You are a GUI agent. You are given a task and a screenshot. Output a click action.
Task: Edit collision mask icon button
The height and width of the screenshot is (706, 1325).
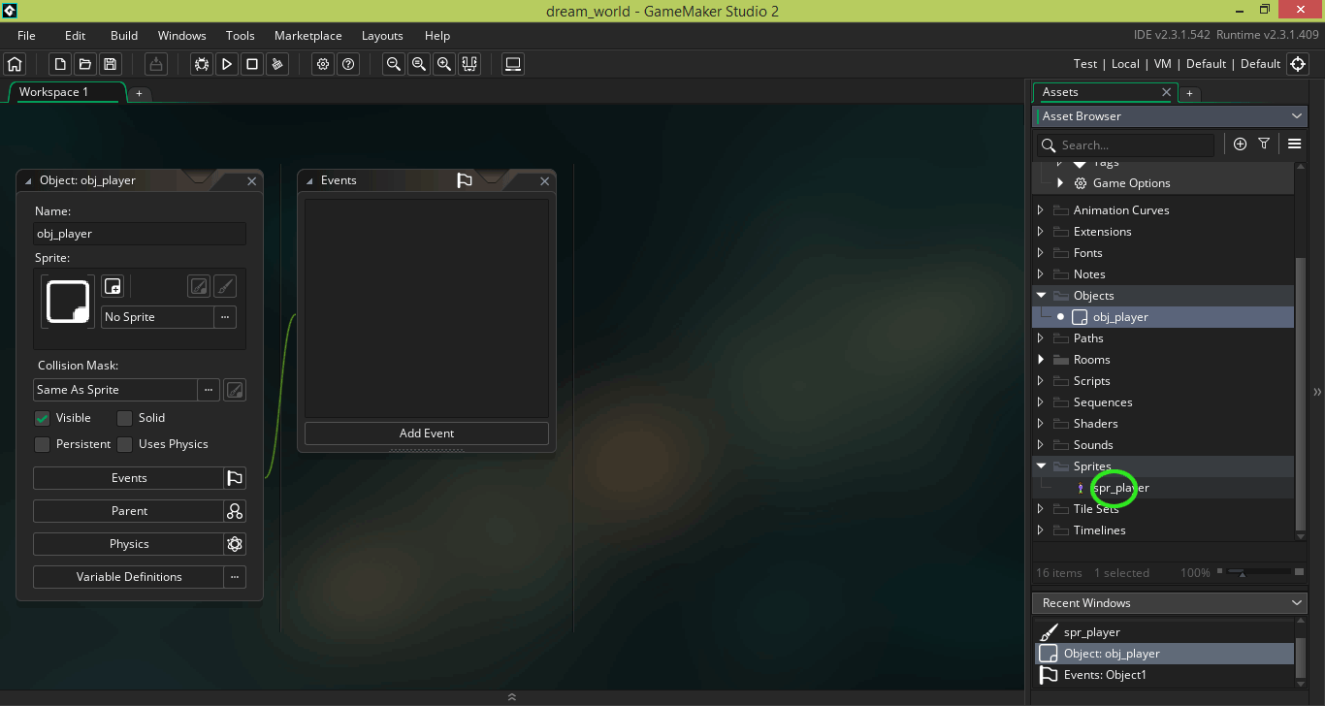[x=235, y=390]
